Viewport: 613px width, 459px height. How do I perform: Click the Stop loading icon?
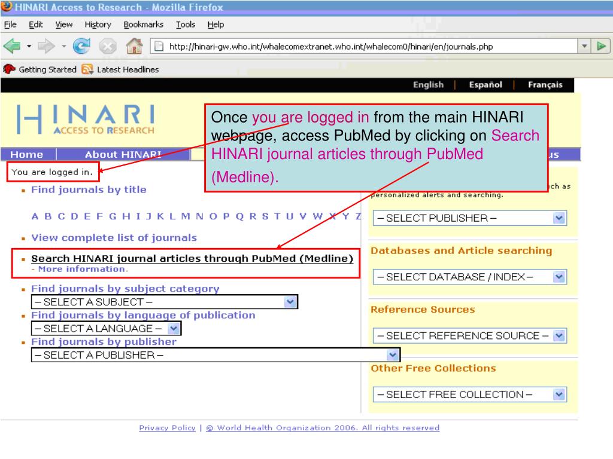[x=108, y=47]
